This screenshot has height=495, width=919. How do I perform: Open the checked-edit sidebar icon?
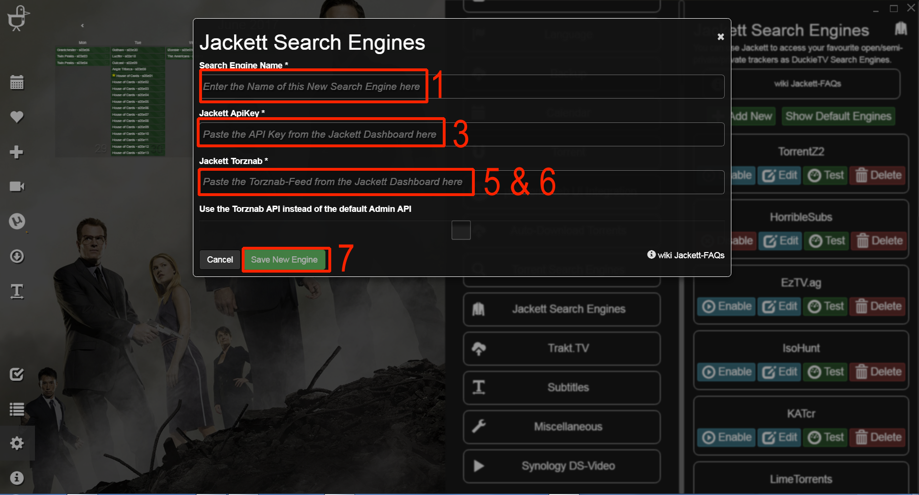click(17, 374)
